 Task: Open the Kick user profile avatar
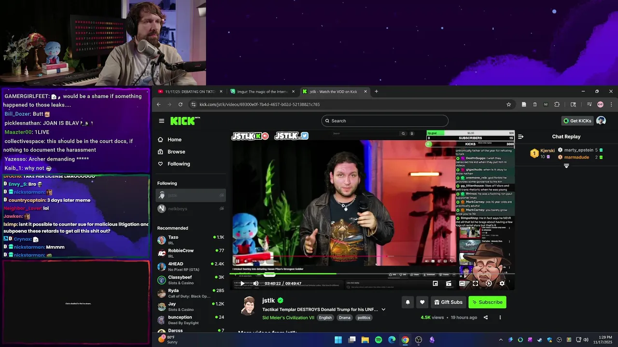click(601, 121)
